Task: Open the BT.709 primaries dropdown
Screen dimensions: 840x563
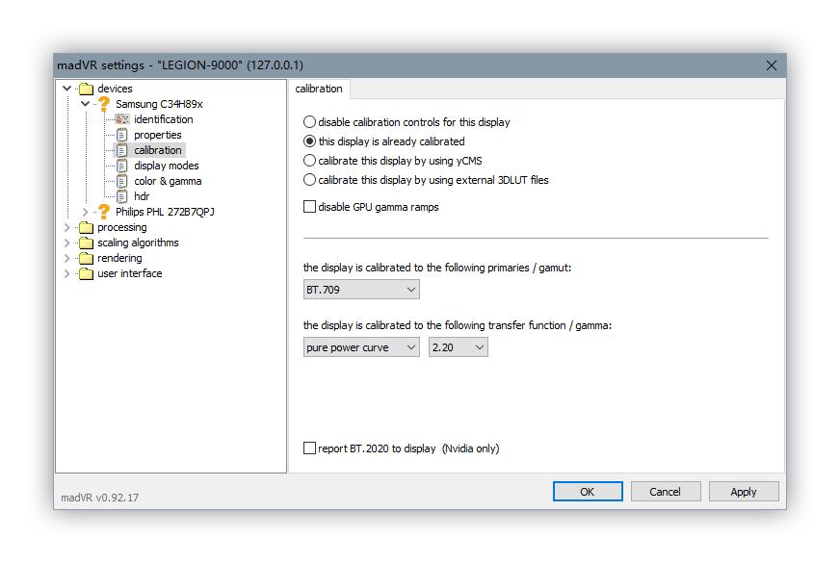Action: [361, 290]
